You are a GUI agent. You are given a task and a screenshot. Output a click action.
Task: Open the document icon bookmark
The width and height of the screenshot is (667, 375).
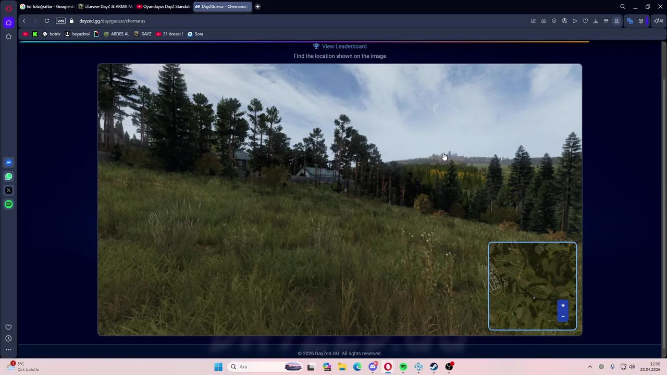coord(96,34)
